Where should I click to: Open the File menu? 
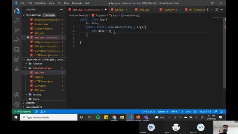[x=22, y=3]
